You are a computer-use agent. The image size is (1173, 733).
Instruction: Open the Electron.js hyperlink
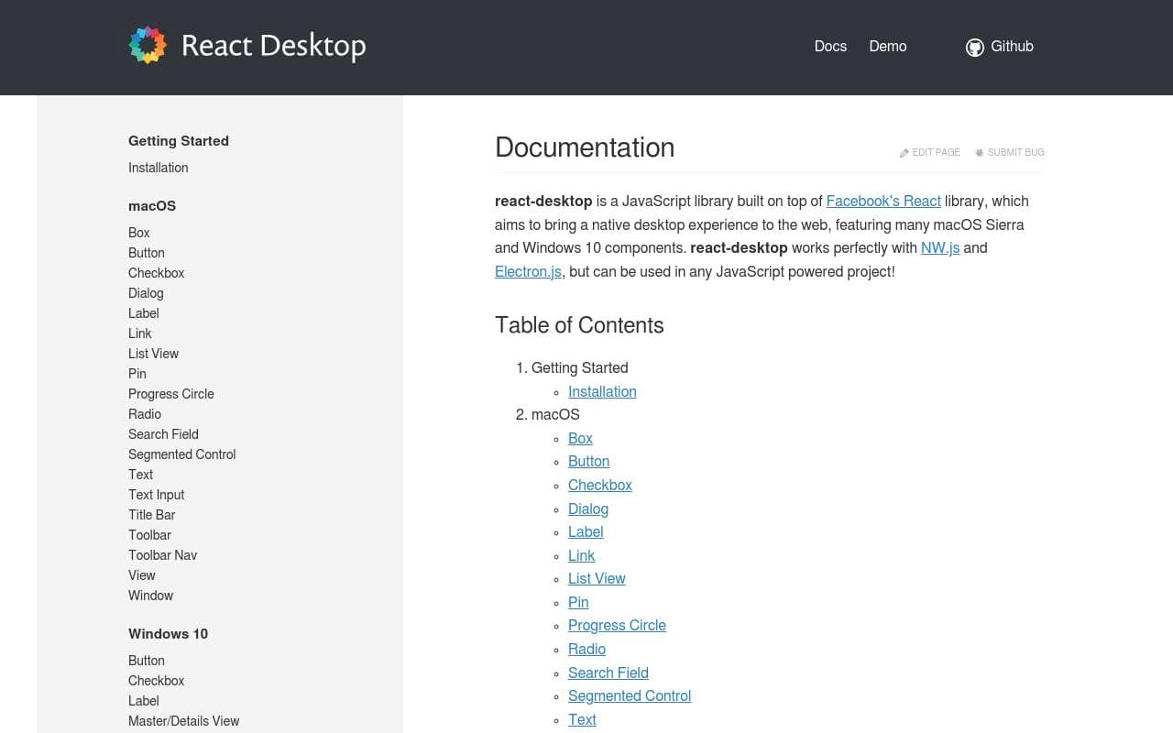click(527, 271)
